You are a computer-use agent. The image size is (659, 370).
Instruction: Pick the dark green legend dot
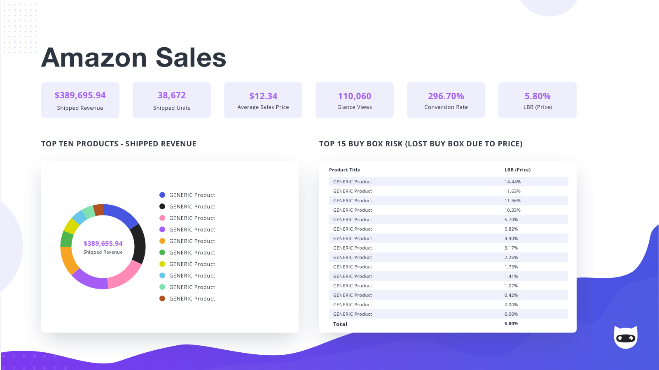pos(162,252)
